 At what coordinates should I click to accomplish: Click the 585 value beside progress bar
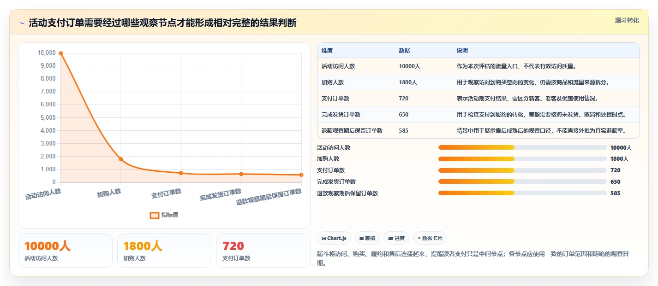pos(616,193)
